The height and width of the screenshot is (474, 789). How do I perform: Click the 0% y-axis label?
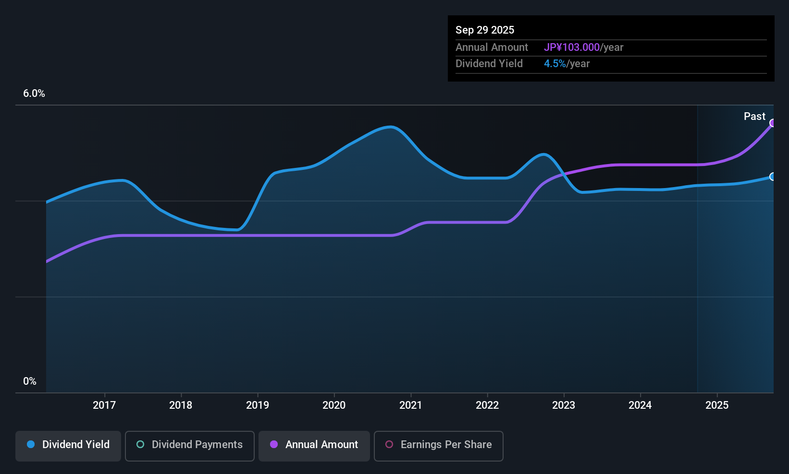click(x=30, y=381)
